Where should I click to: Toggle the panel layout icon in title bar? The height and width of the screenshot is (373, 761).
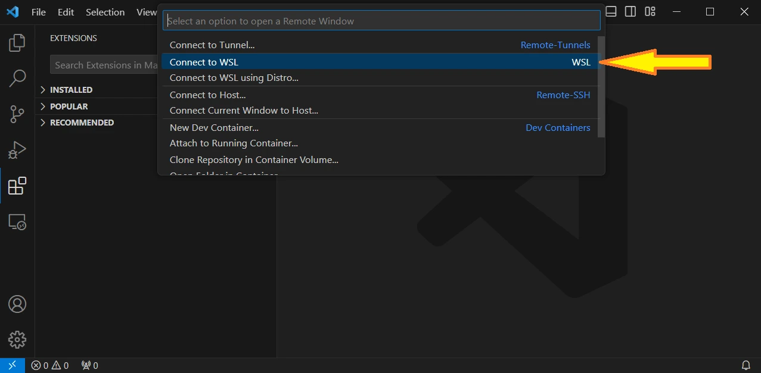point(611,11)
